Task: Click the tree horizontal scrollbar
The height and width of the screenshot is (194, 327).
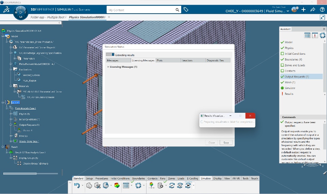Action: tap(20, 173)
